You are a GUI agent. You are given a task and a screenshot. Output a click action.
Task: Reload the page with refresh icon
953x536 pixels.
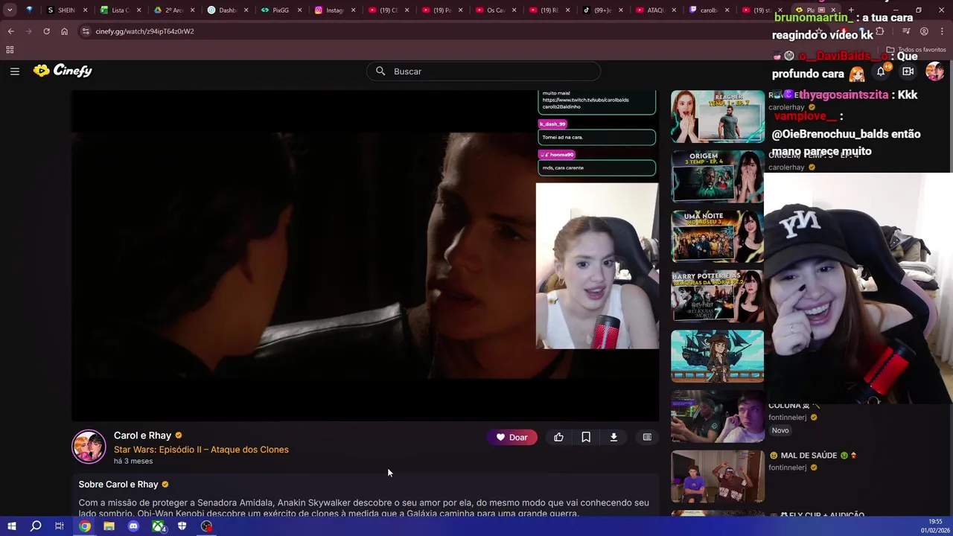[x=46, y=31]
